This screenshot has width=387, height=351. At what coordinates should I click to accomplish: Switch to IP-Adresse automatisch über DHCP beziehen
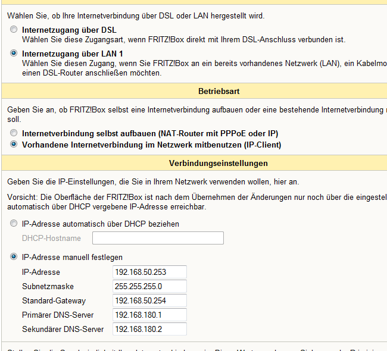coord(14,224)
